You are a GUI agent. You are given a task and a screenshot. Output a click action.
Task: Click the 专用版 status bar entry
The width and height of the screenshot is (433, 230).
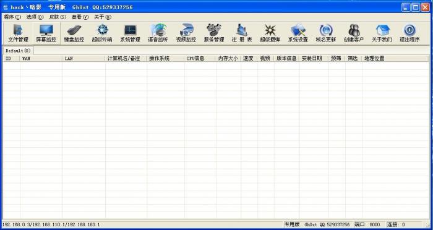pos(292,225)
